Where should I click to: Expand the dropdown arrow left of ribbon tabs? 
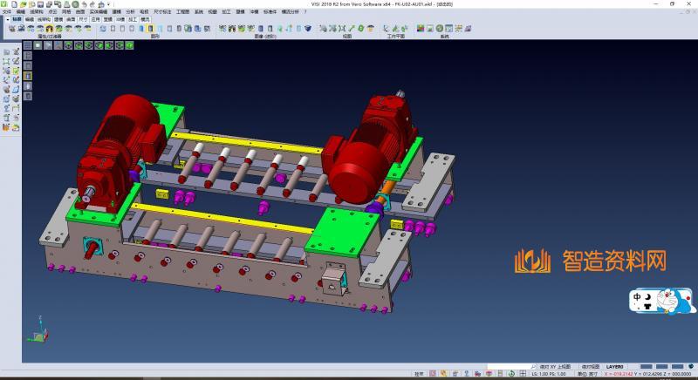pyautogui.click(x=4, y=18)
